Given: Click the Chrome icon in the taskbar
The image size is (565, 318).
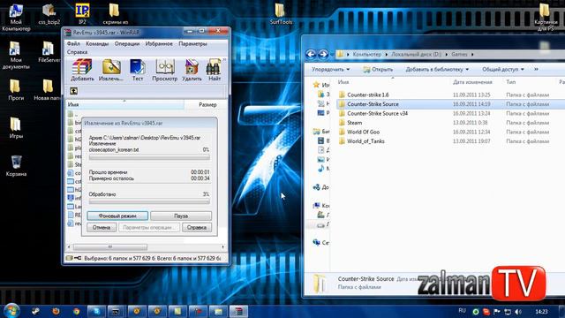Looking at the screenshot, I should tap(76, 311).
